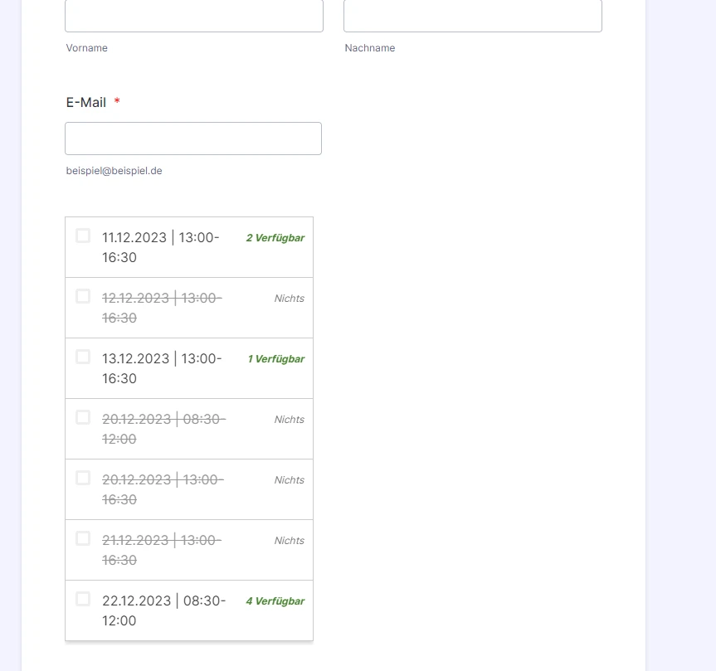Click the 4 Verfügbar label on the last slot
716x671 pixels.
coord(275,600)
